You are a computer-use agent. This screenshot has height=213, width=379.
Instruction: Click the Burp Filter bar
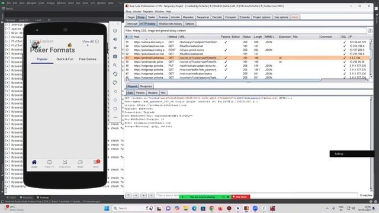246,31
